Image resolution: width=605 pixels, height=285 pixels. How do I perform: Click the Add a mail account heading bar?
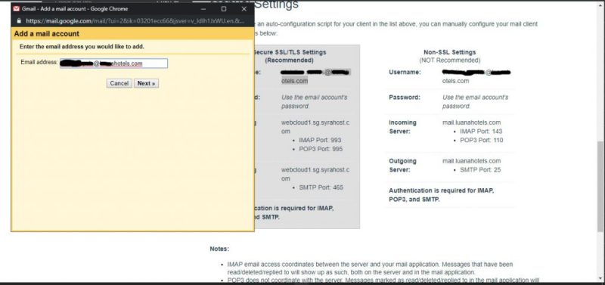(x=132, y=33)
